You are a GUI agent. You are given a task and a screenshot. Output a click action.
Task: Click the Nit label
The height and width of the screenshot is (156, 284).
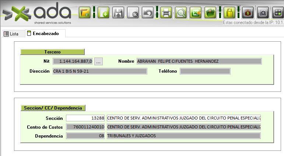click(46, 61)
